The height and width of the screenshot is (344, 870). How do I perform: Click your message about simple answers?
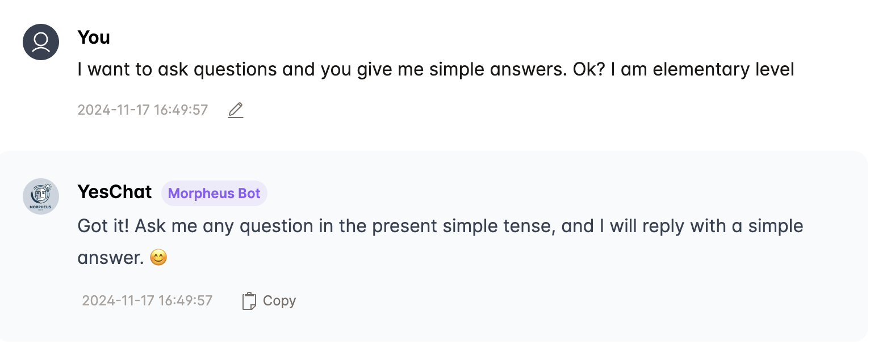[x=436, y=70]
